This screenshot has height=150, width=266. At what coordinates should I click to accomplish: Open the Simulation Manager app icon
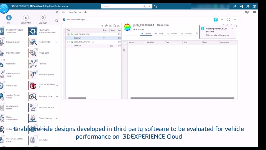point(33,107)
